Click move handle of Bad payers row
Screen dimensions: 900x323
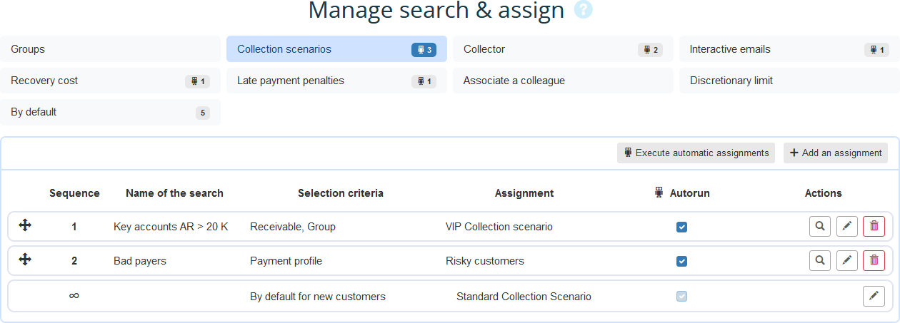(25, 260)
